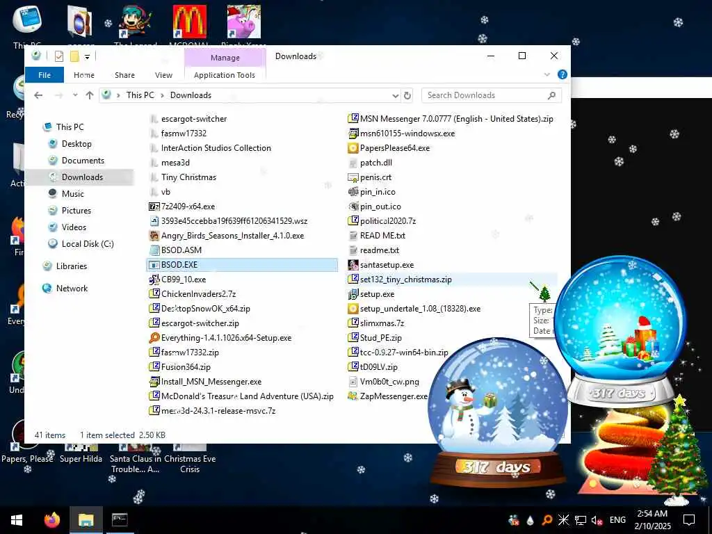Open Windows Start menu
This screenshot has height=534, width=712.
tap(17, 520)
